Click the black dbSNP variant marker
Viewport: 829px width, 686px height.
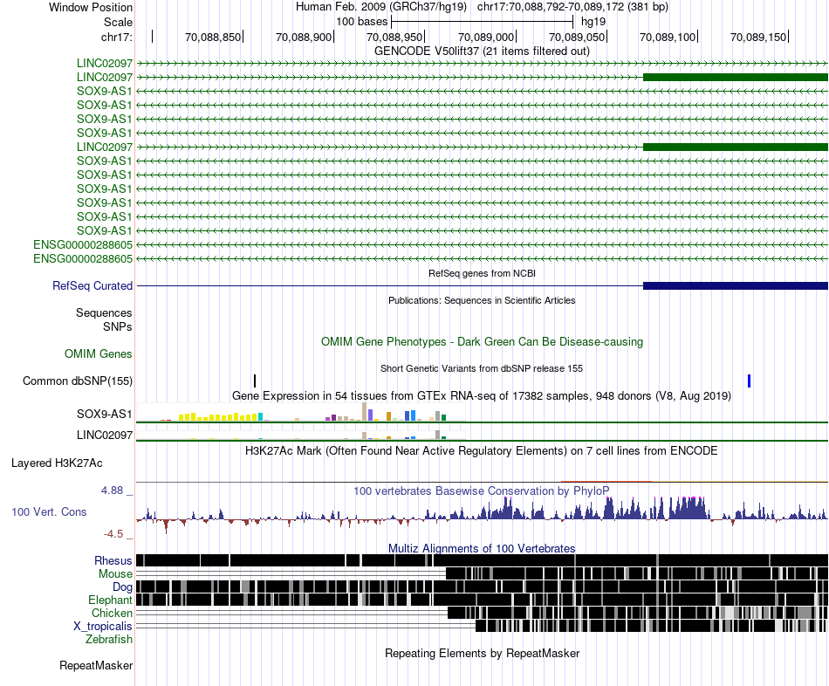click(255, 381)
